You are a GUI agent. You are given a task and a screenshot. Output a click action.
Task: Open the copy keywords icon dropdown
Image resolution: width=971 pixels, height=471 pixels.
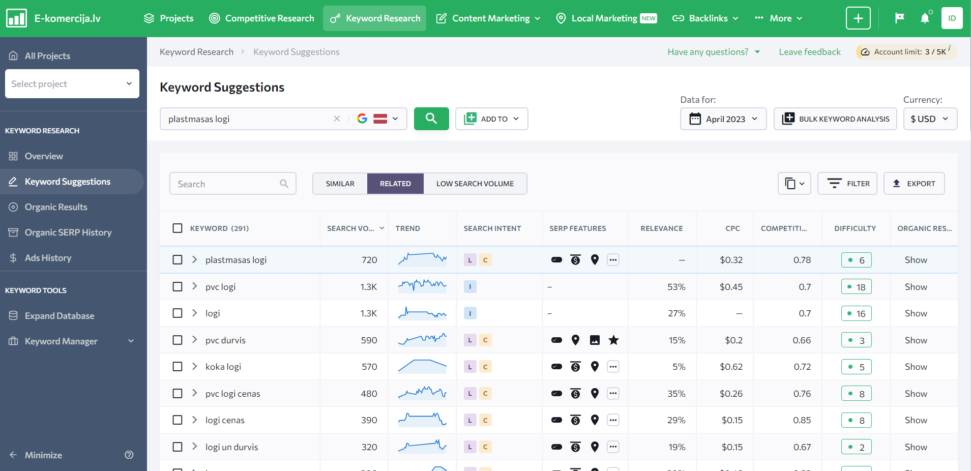[x=794, y=184]
